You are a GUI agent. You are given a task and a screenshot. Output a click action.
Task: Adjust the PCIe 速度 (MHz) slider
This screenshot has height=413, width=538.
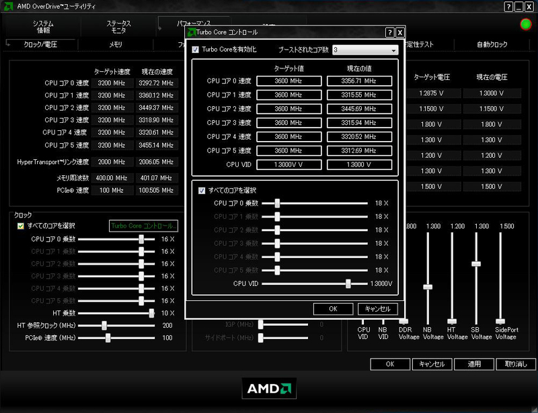pyautogui.click(x=108, y=338)
